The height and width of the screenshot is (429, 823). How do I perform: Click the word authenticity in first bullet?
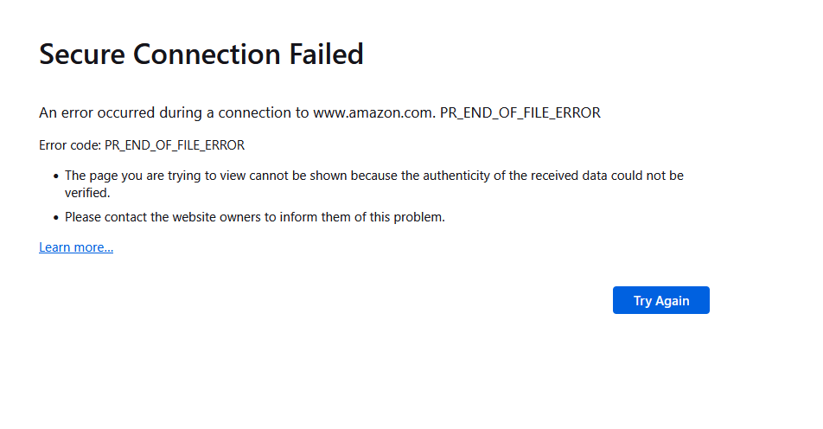pos(456,176)
